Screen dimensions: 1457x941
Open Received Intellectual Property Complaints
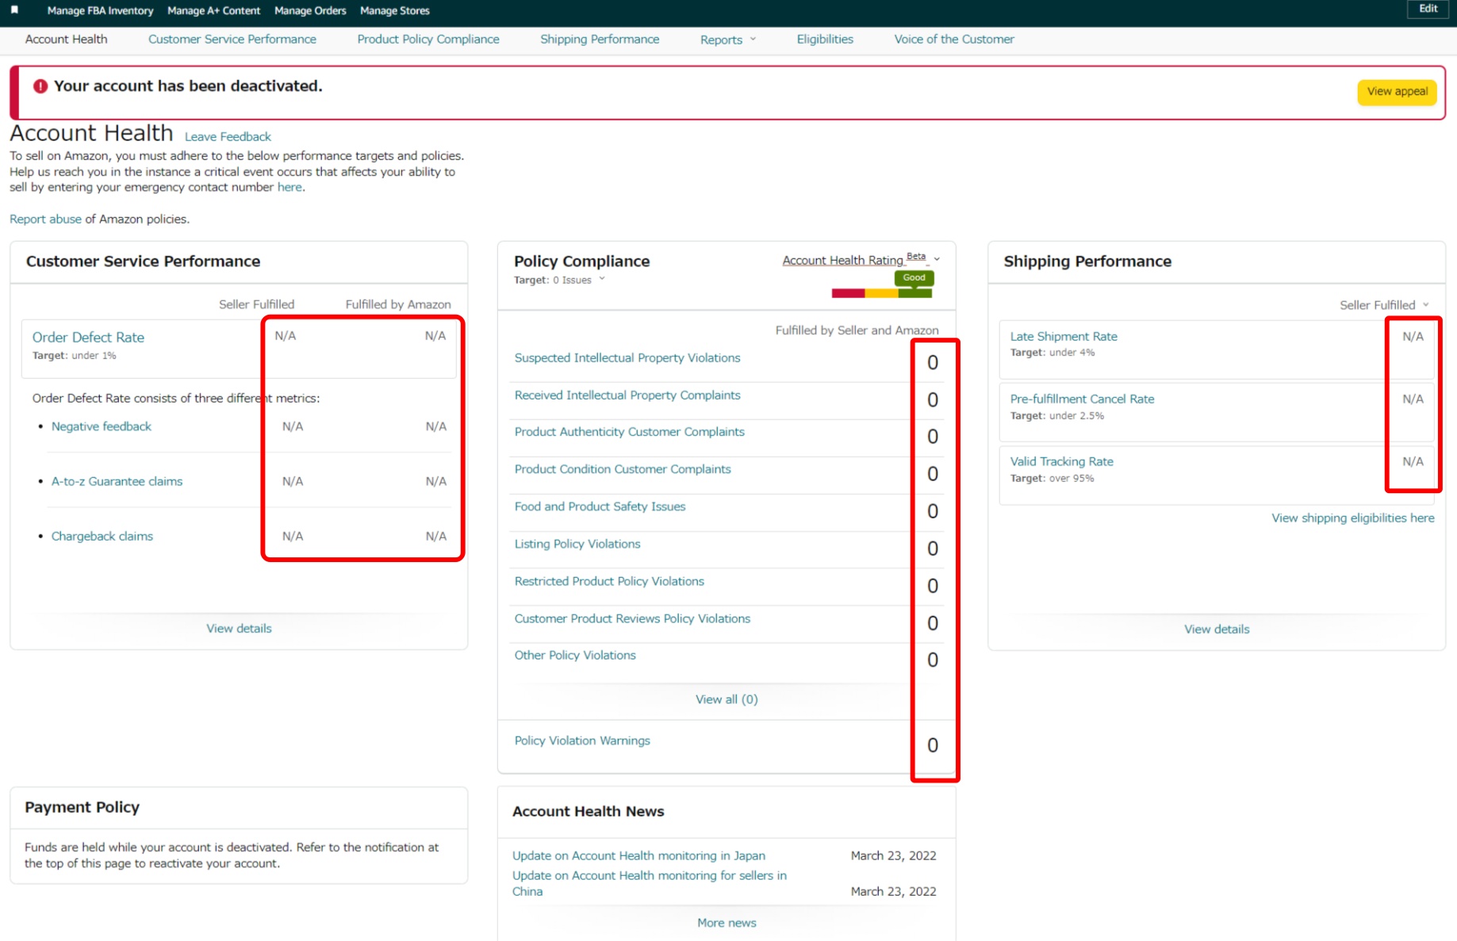(627, 395)
